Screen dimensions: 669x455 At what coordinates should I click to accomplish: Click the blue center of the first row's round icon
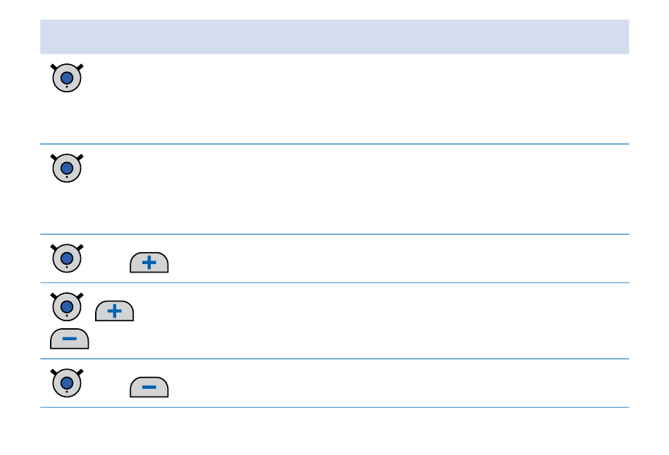point(67,77)
